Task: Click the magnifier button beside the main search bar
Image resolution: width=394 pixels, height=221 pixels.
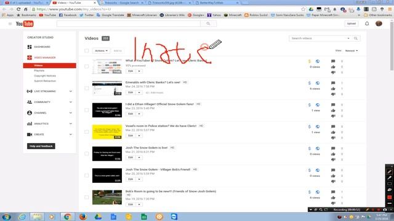Action: click(x=208, y=23)
